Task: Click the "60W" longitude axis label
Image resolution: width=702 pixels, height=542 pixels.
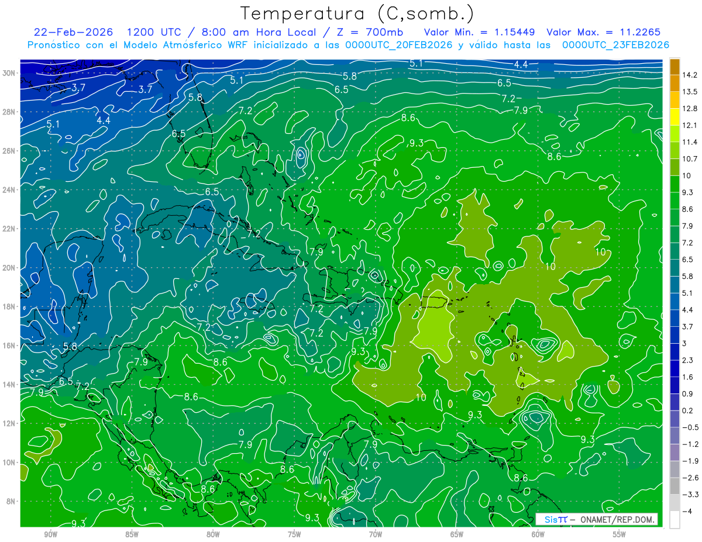Action: [538, 534]
